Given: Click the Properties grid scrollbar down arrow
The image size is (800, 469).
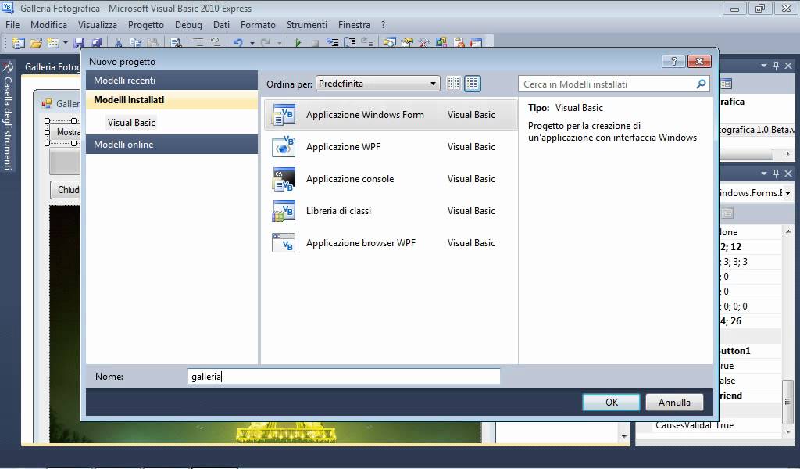Looking at the screenshot, I should pos(787,431).
